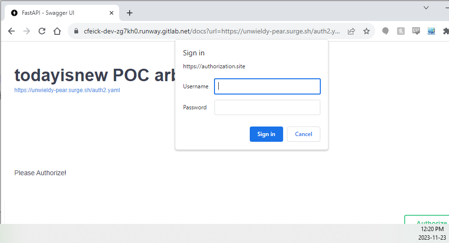Viewport: 449px width, 243px height.
Task: Open the unwieldy-pear auth2.yaml link
Action: point(67,90)
